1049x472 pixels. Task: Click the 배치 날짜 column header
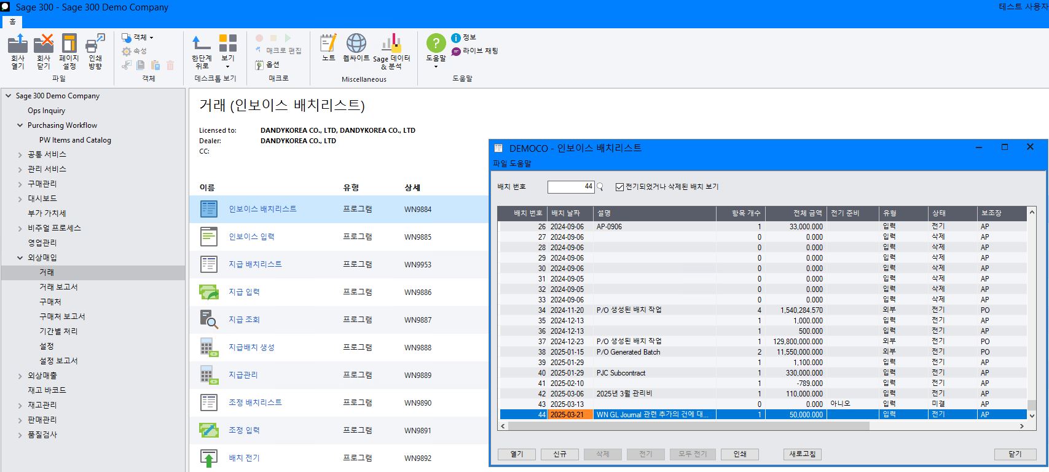(x=570, y=213)
